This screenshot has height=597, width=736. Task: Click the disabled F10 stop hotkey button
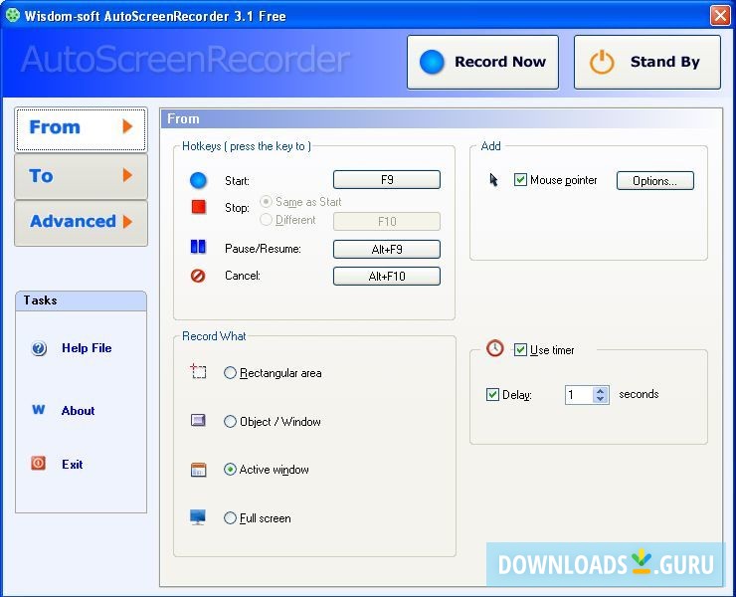[x=387, y=221]
